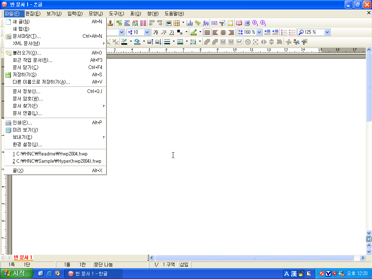Select 환경 설정(U)... menu entry
372x279 pixels.
pyautogui.click(x=55, y=145)
